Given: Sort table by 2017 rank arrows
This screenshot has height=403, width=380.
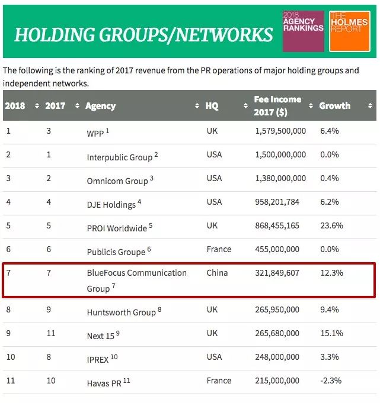Looking at the screenshot, I should (x=77, y=105).
